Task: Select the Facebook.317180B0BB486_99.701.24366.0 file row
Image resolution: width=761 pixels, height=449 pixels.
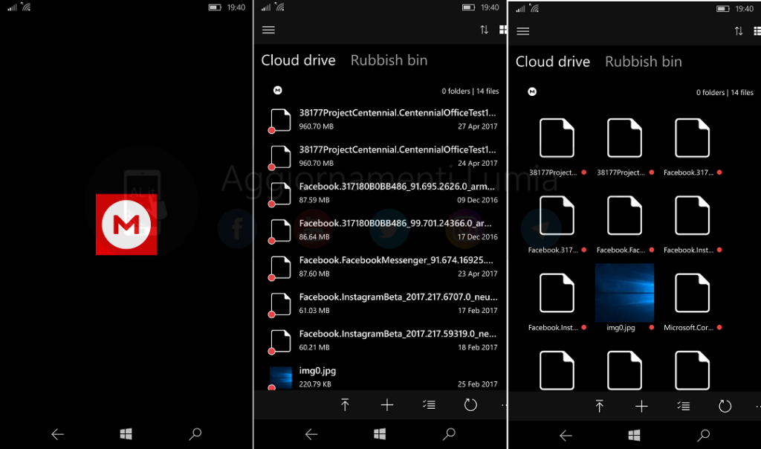Action: coord(383,230)
